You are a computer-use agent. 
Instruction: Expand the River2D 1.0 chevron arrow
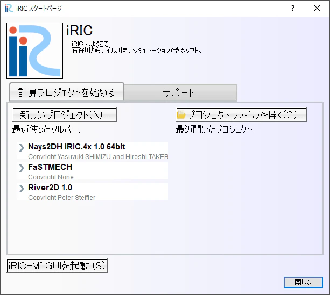coord(22,189)
